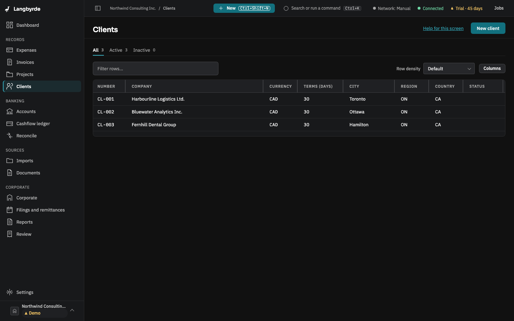Expand the Northwind Consulting organization switcher chevron

point(72,310)
